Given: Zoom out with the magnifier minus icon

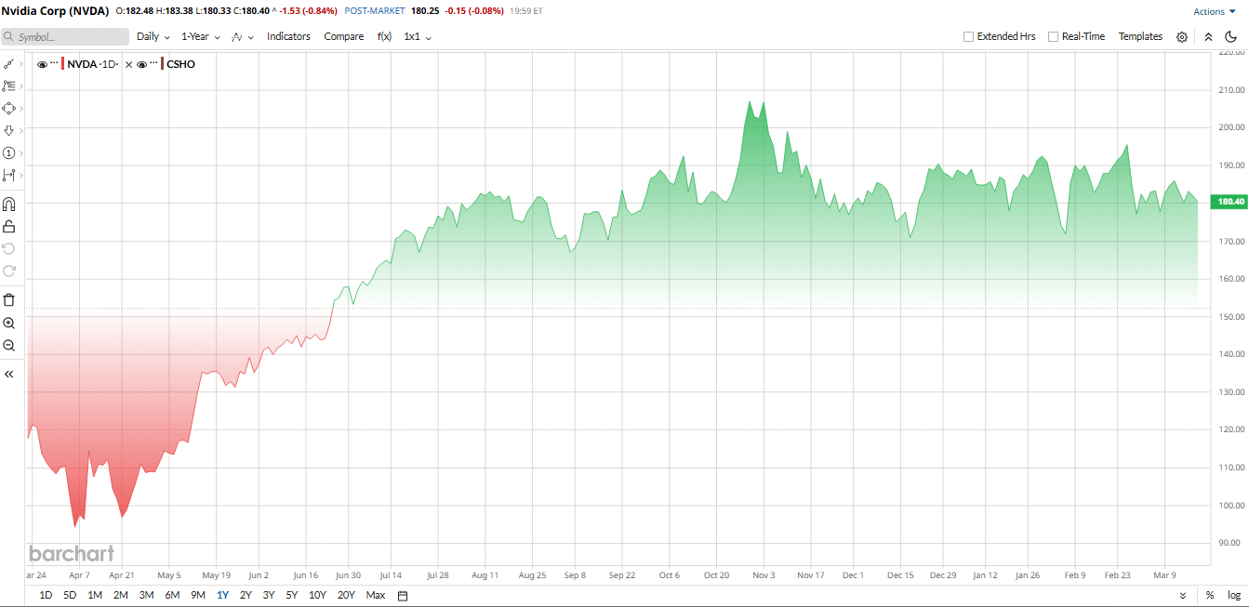Looking at the screenshot, I should click(9, 345).
